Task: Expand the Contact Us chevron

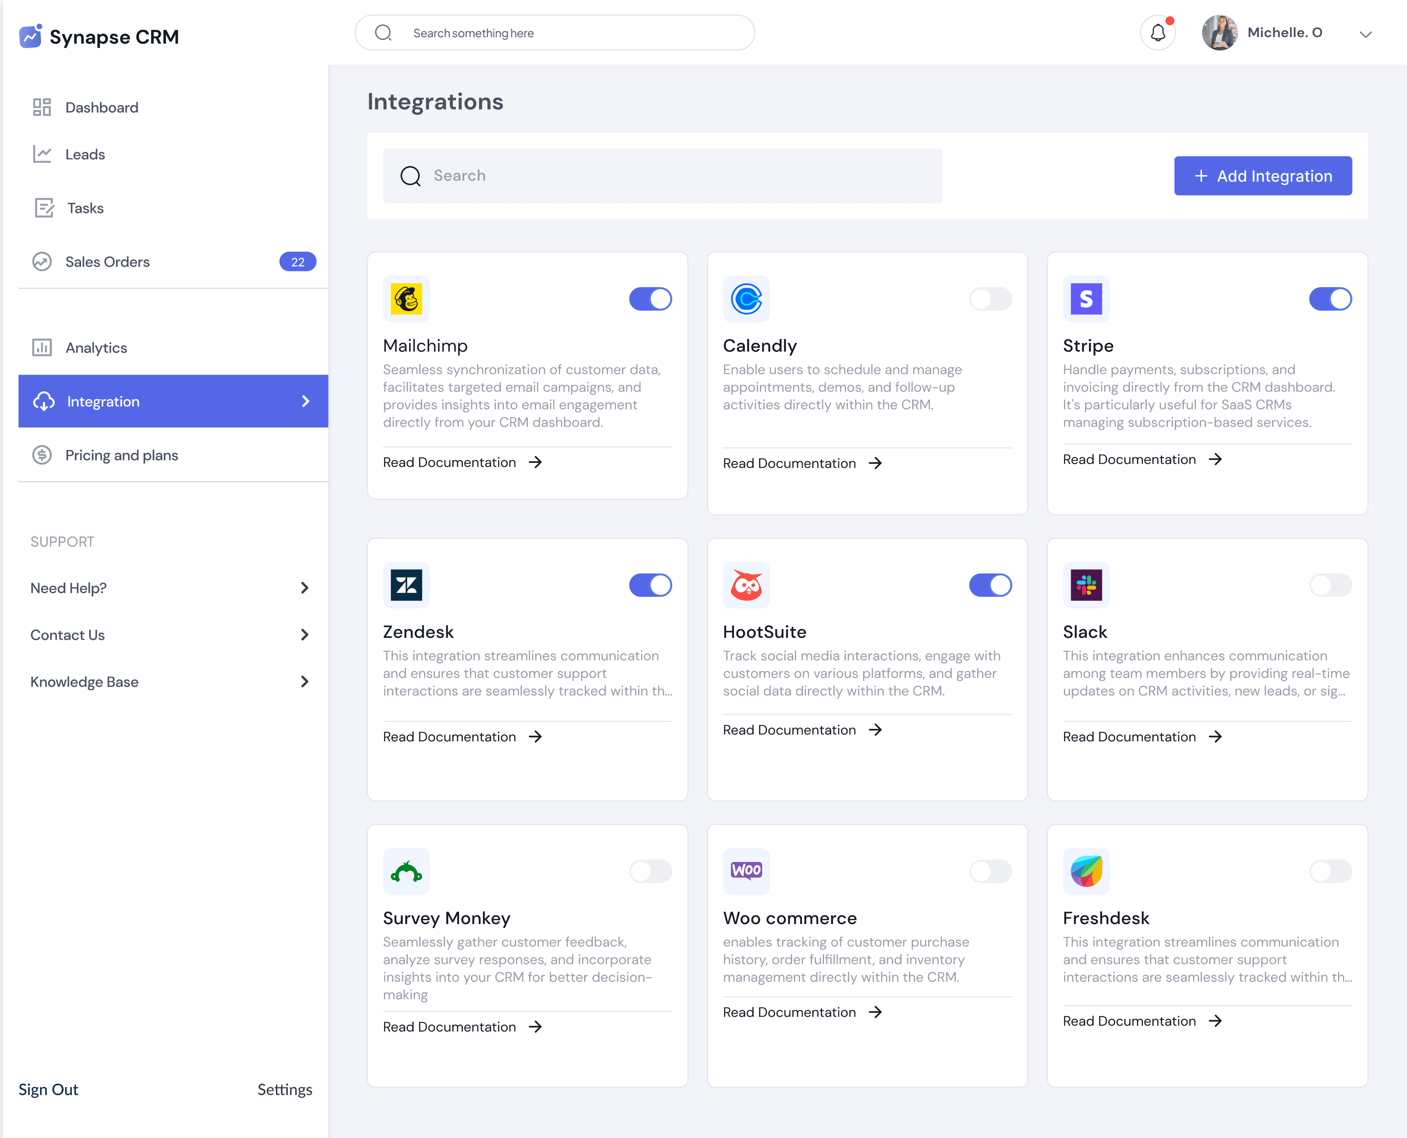Action: [x=305, y=635]
